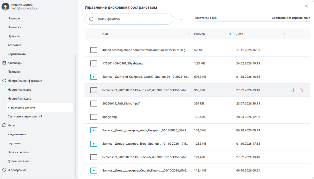This screenshot has height=179, width=314.
Task: Click the disk usage progress bar
Action: (252, 21)
